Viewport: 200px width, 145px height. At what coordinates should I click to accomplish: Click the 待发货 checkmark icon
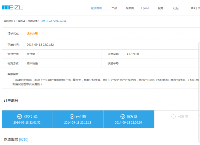(x=123, y=116)
